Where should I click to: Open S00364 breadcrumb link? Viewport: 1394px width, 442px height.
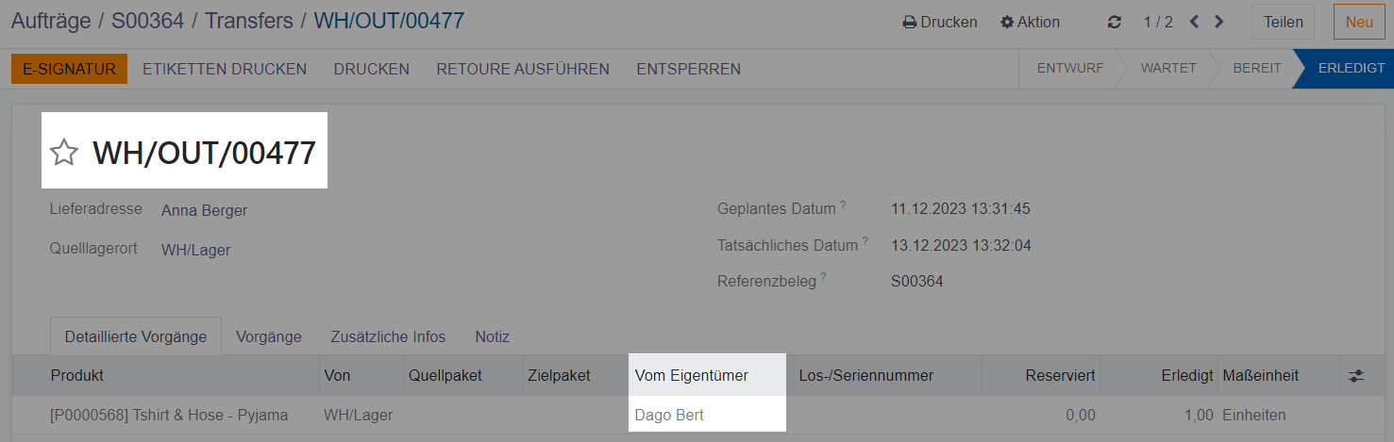pos(147,20)
